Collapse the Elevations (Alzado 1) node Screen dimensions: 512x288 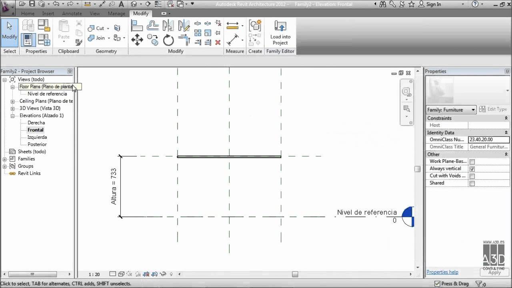coord(12,116)
